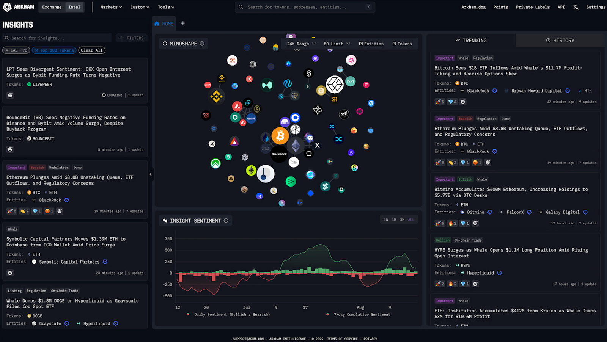Remove the Top 100 Tokens filter chip
This screenshot has height=342, width=607.
pos(36,50)
